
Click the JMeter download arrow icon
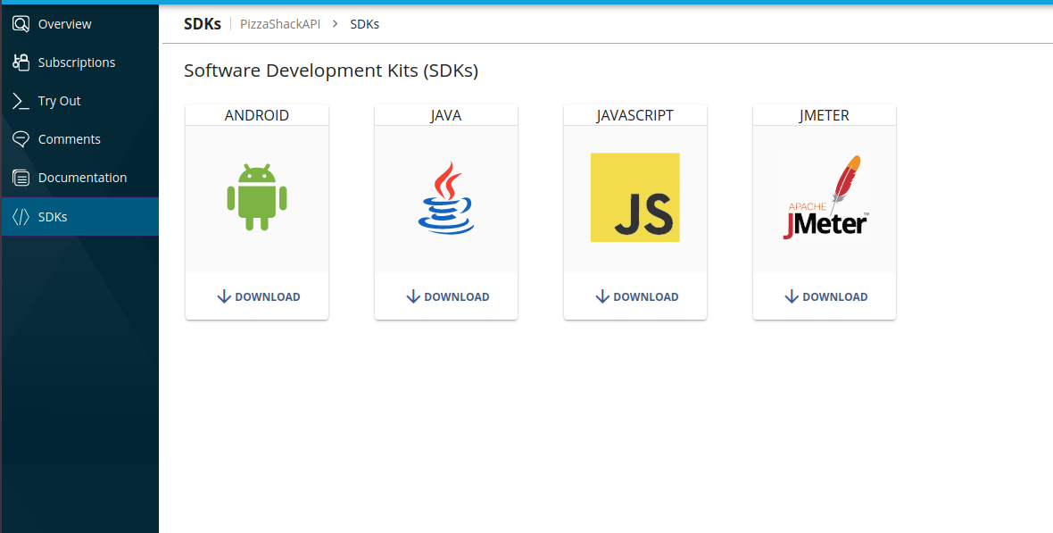pyautogui.click(x=792, y=296)
